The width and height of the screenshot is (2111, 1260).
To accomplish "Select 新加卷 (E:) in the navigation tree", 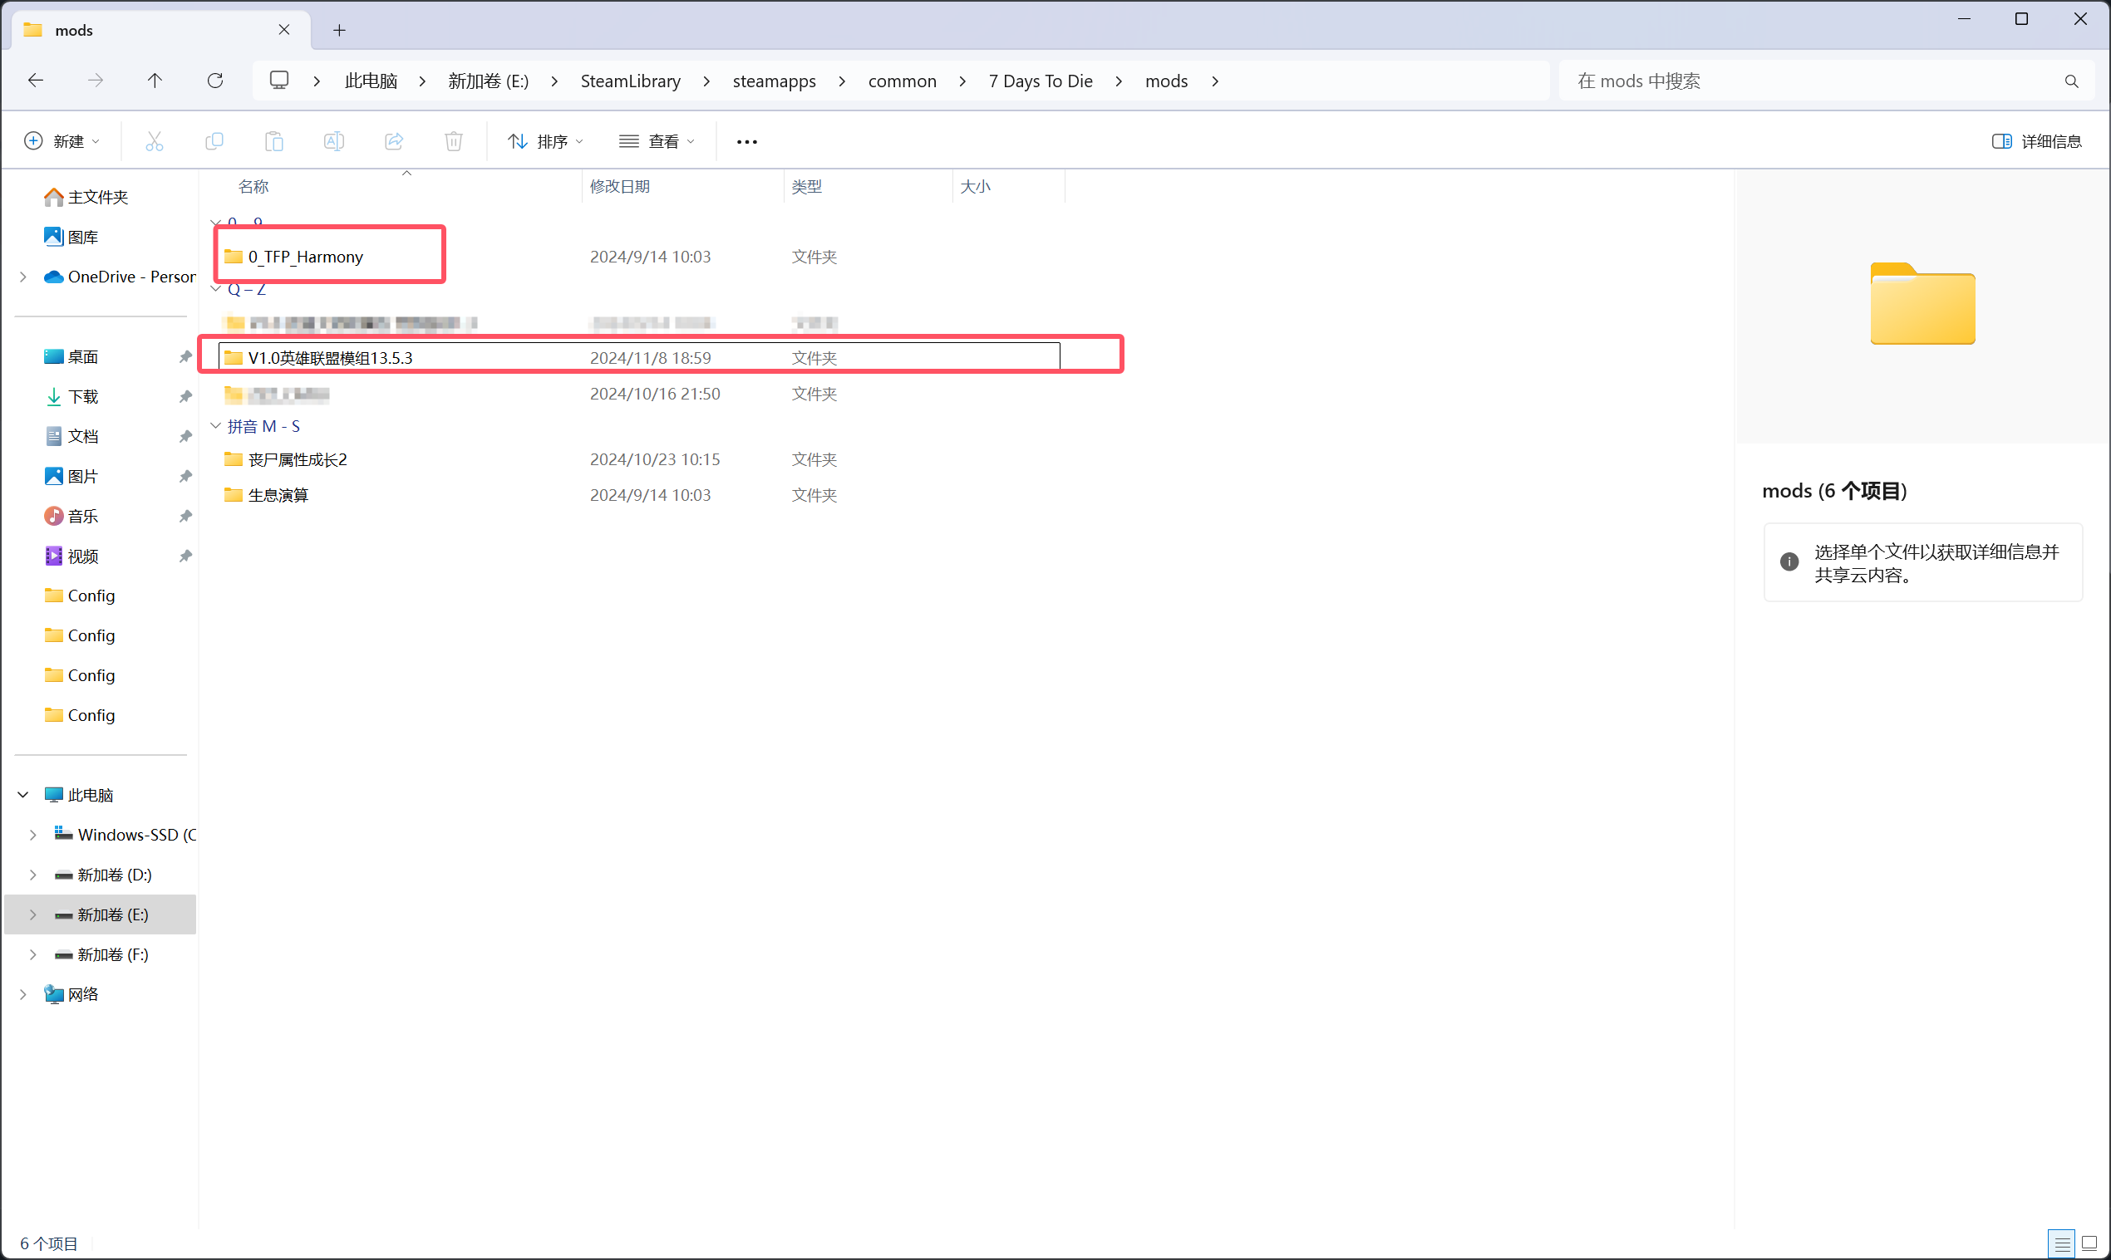I will click(101, 914).
